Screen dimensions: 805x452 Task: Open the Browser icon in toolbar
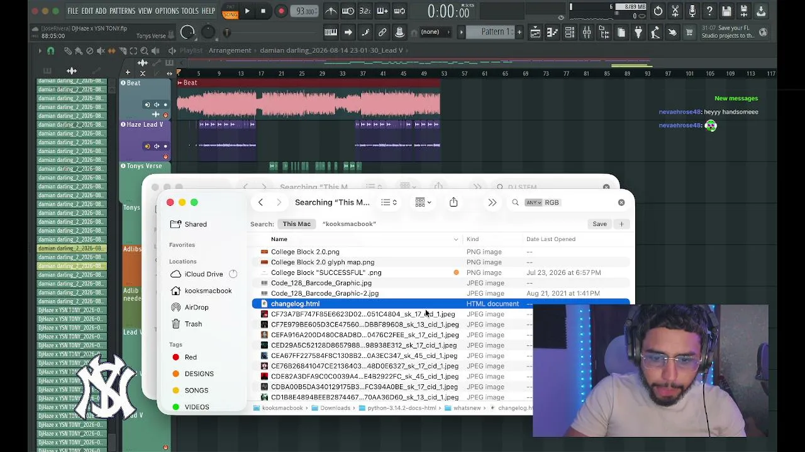(604, 33)
